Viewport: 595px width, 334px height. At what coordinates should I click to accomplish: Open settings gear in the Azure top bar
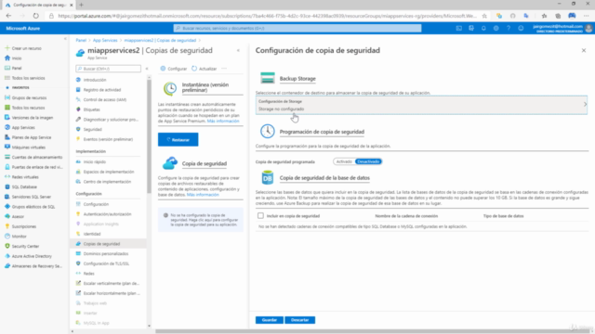click(496, 28)
